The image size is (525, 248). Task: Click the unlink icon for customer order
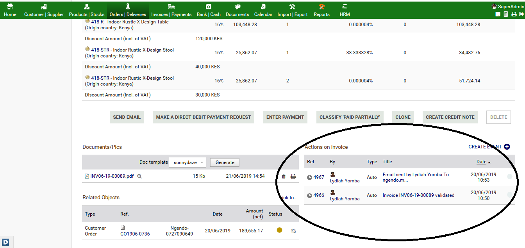click(x=294, y=231)
